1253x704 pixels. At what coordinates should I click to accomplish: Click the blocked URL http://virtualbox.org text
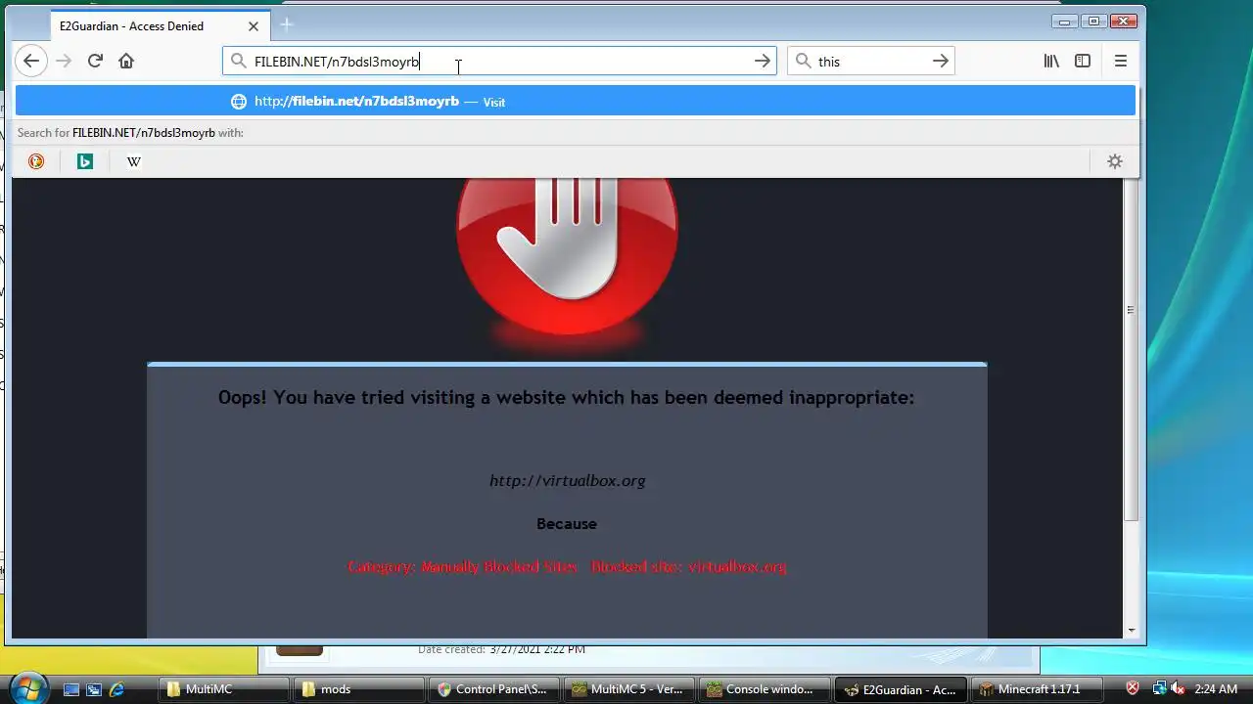pyautogui.click(x=567, y=480)
